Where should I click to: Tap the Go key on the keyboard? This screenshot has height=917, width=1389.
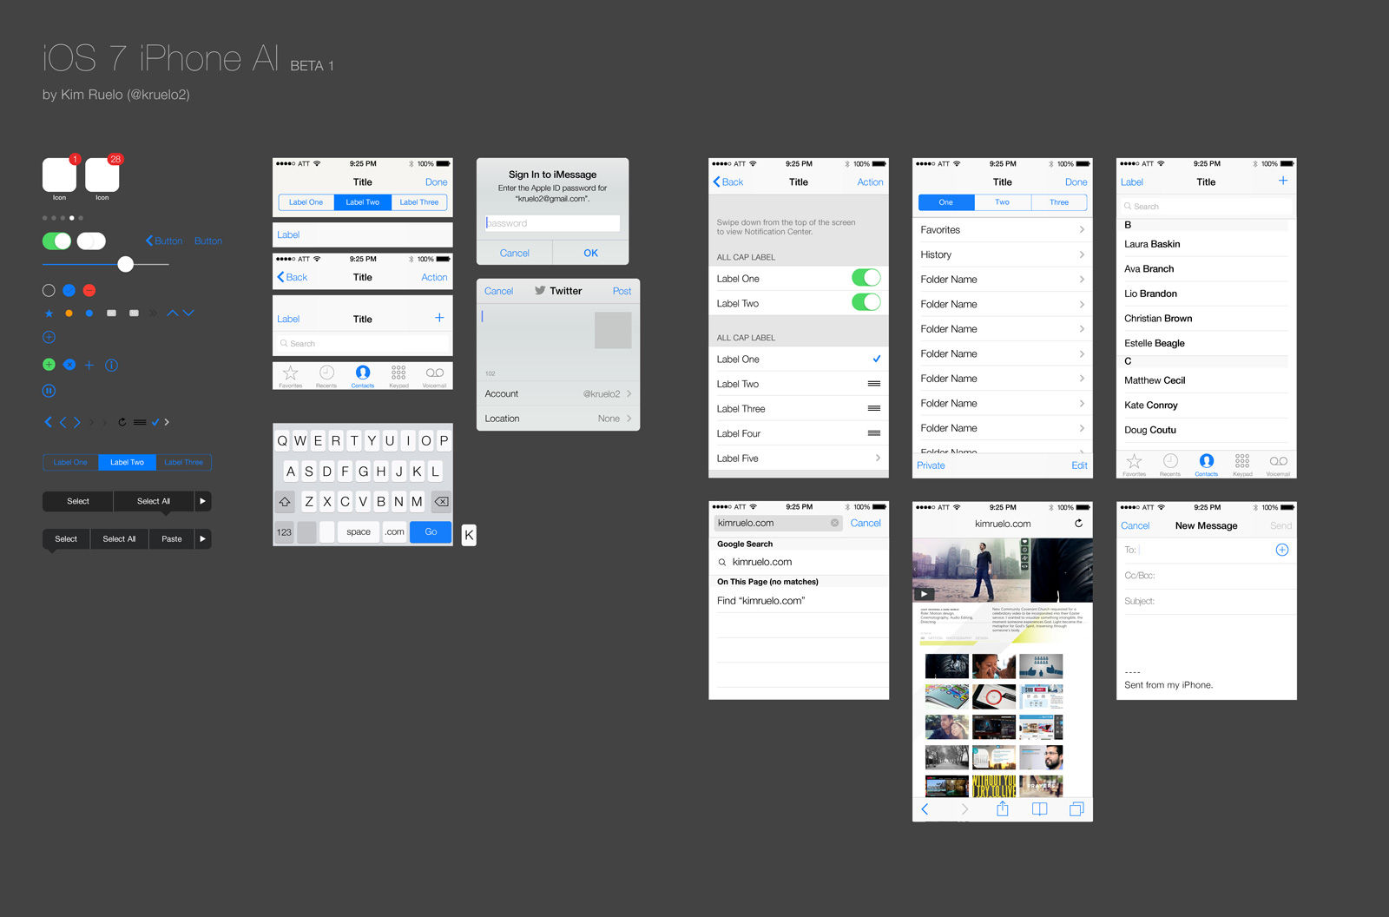click(x=430, y=531)
